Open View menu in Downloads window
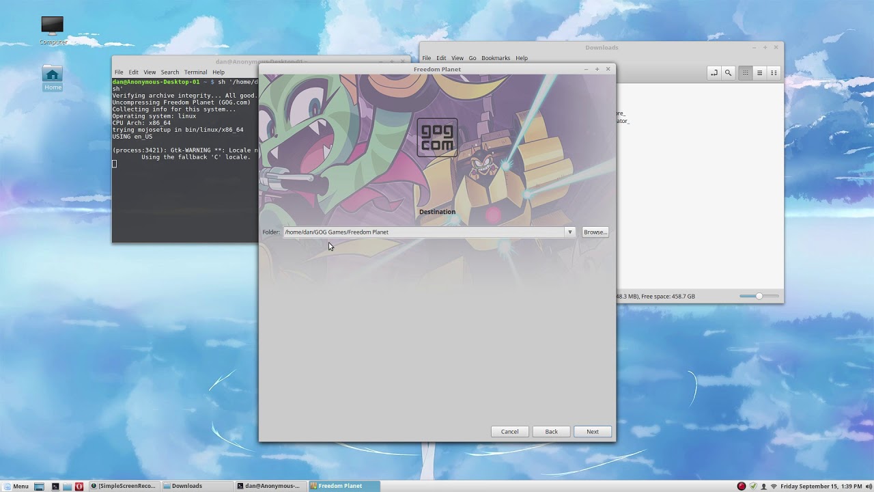Screen dimensions: 874x492 457,58
